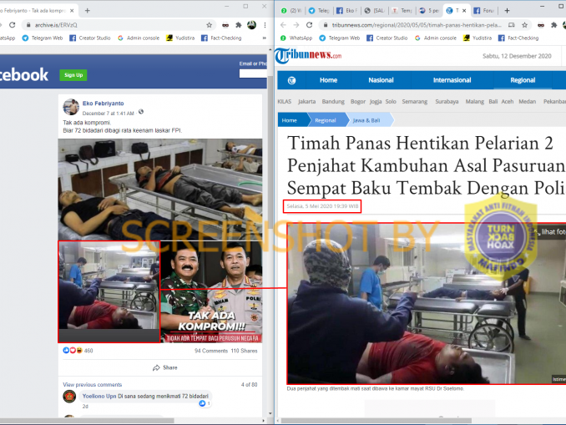Show more bookmarks chevron in left browser
Viewport: 566px width, 425px height.
click(265, 38)
